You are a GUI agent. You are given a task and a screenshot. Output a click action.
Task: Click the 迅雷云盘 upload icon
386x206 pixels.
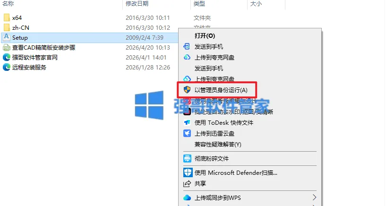[x=187, y=133]
